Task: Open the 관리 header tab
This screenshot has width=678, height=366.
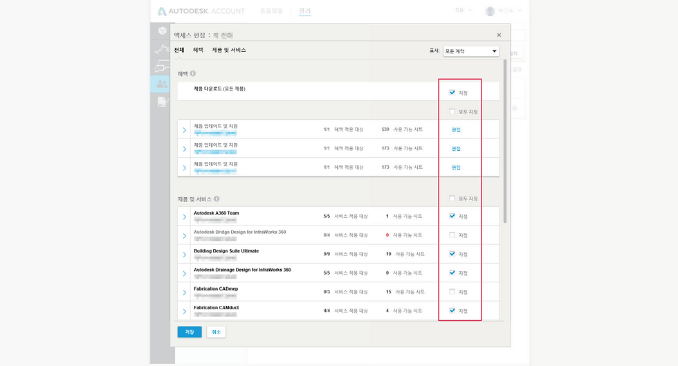Action: 304,11
